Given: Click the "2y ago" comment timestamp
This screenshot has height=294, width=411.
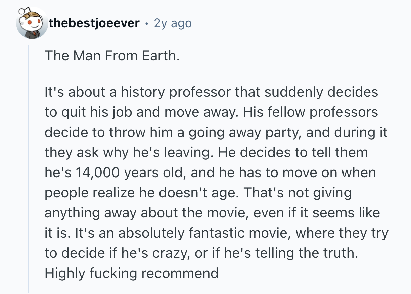Looking at the screenshot, I should coord(173,23).
